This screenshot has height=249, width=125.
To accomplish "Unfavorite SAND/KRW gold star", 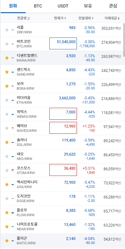I will [x=7, y=72].
